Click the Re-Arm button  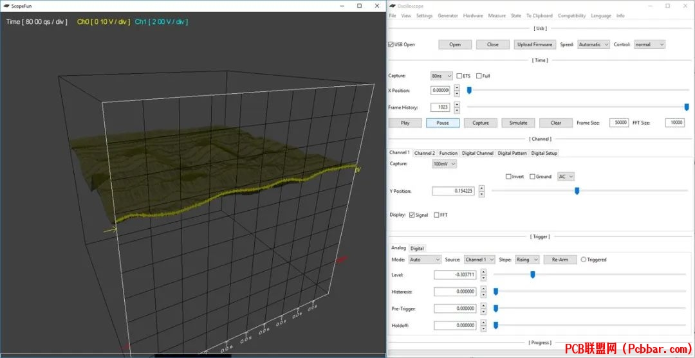pos(561,260)
